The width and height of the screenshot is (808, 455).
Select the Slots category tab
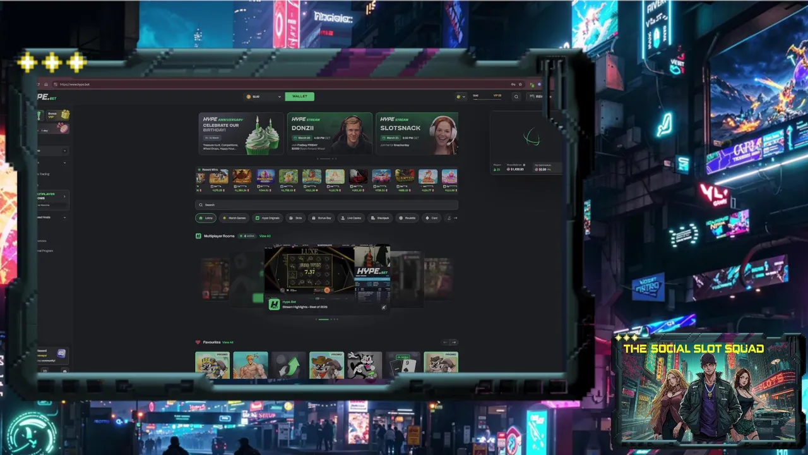pyautogui.click(x=296, y=218)
